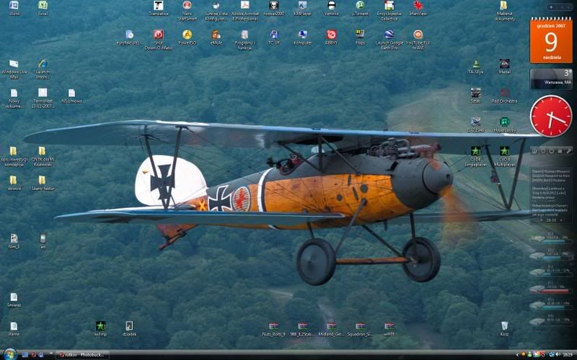Click the system tray clock 18:19
Screen dimensions: 577x360
568,354
